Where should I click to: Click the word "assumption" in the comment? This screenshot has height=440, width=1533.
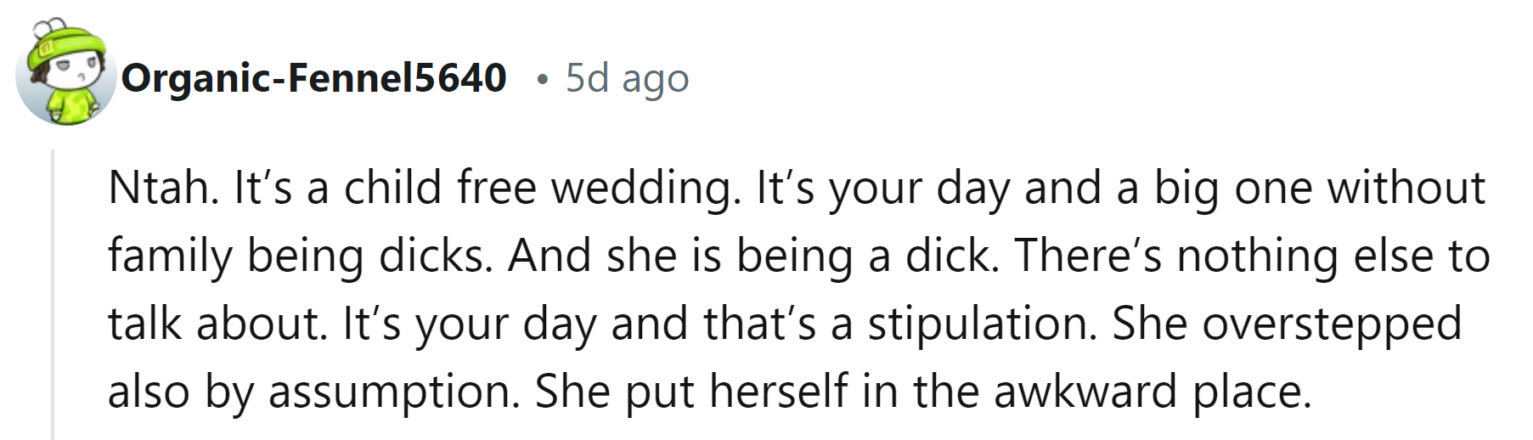[x=393, y=392]
